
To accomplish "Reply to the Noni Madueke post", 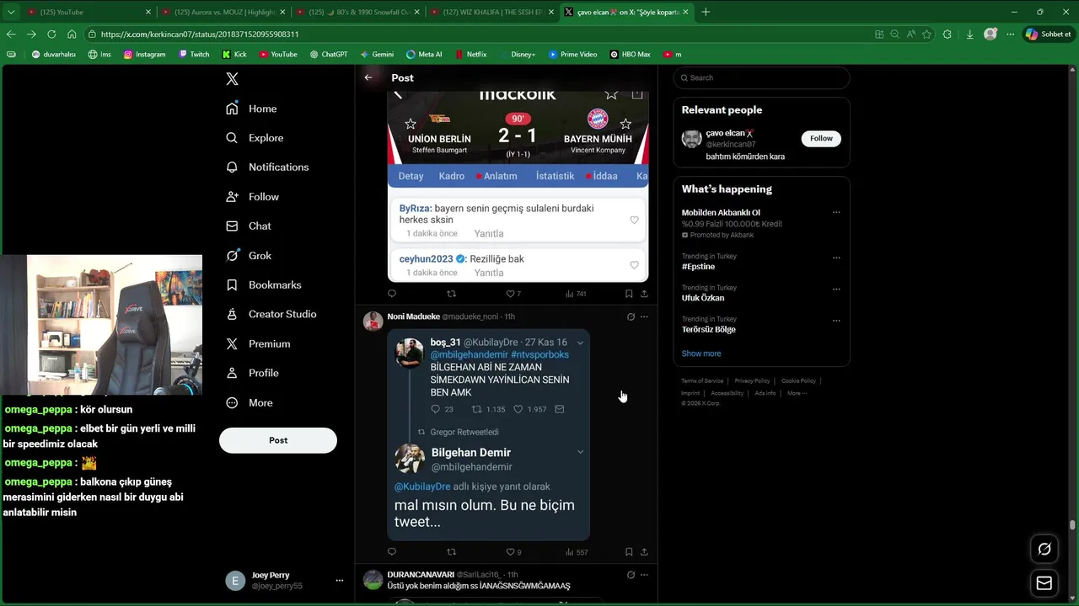I will (x=391, y=552).
